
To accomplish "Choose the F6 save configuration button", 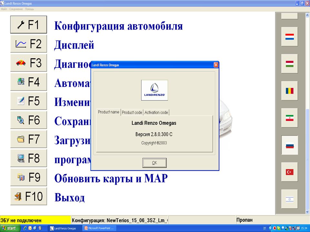I will tap(28, 120).
